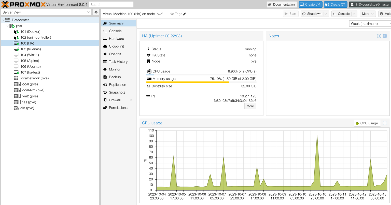Click the Memory usage progress bar
Screen dimensions: 391x205
[201, 82]
